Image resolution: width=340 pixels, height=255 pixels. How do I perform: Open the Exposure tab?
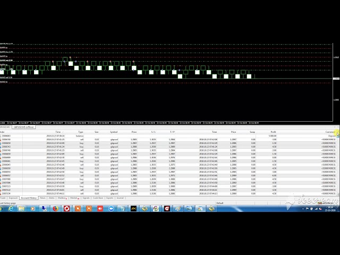13,198
